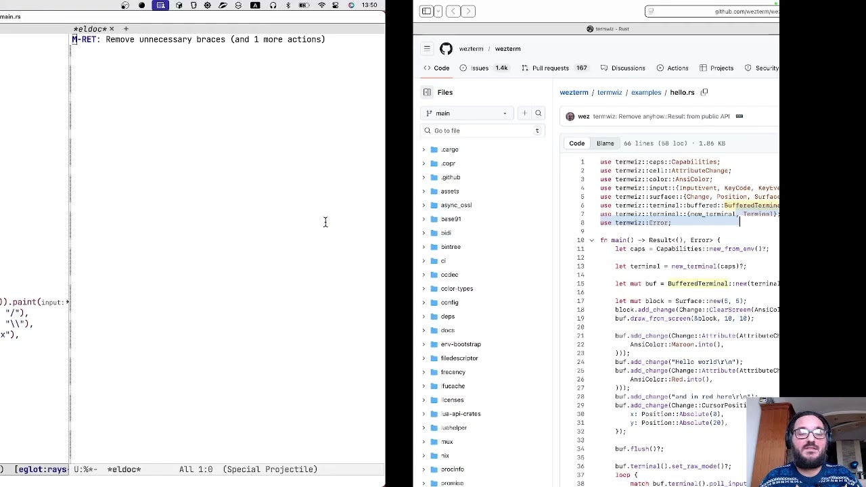
Task: Focus the Go to file field
Action: [482, 131]
